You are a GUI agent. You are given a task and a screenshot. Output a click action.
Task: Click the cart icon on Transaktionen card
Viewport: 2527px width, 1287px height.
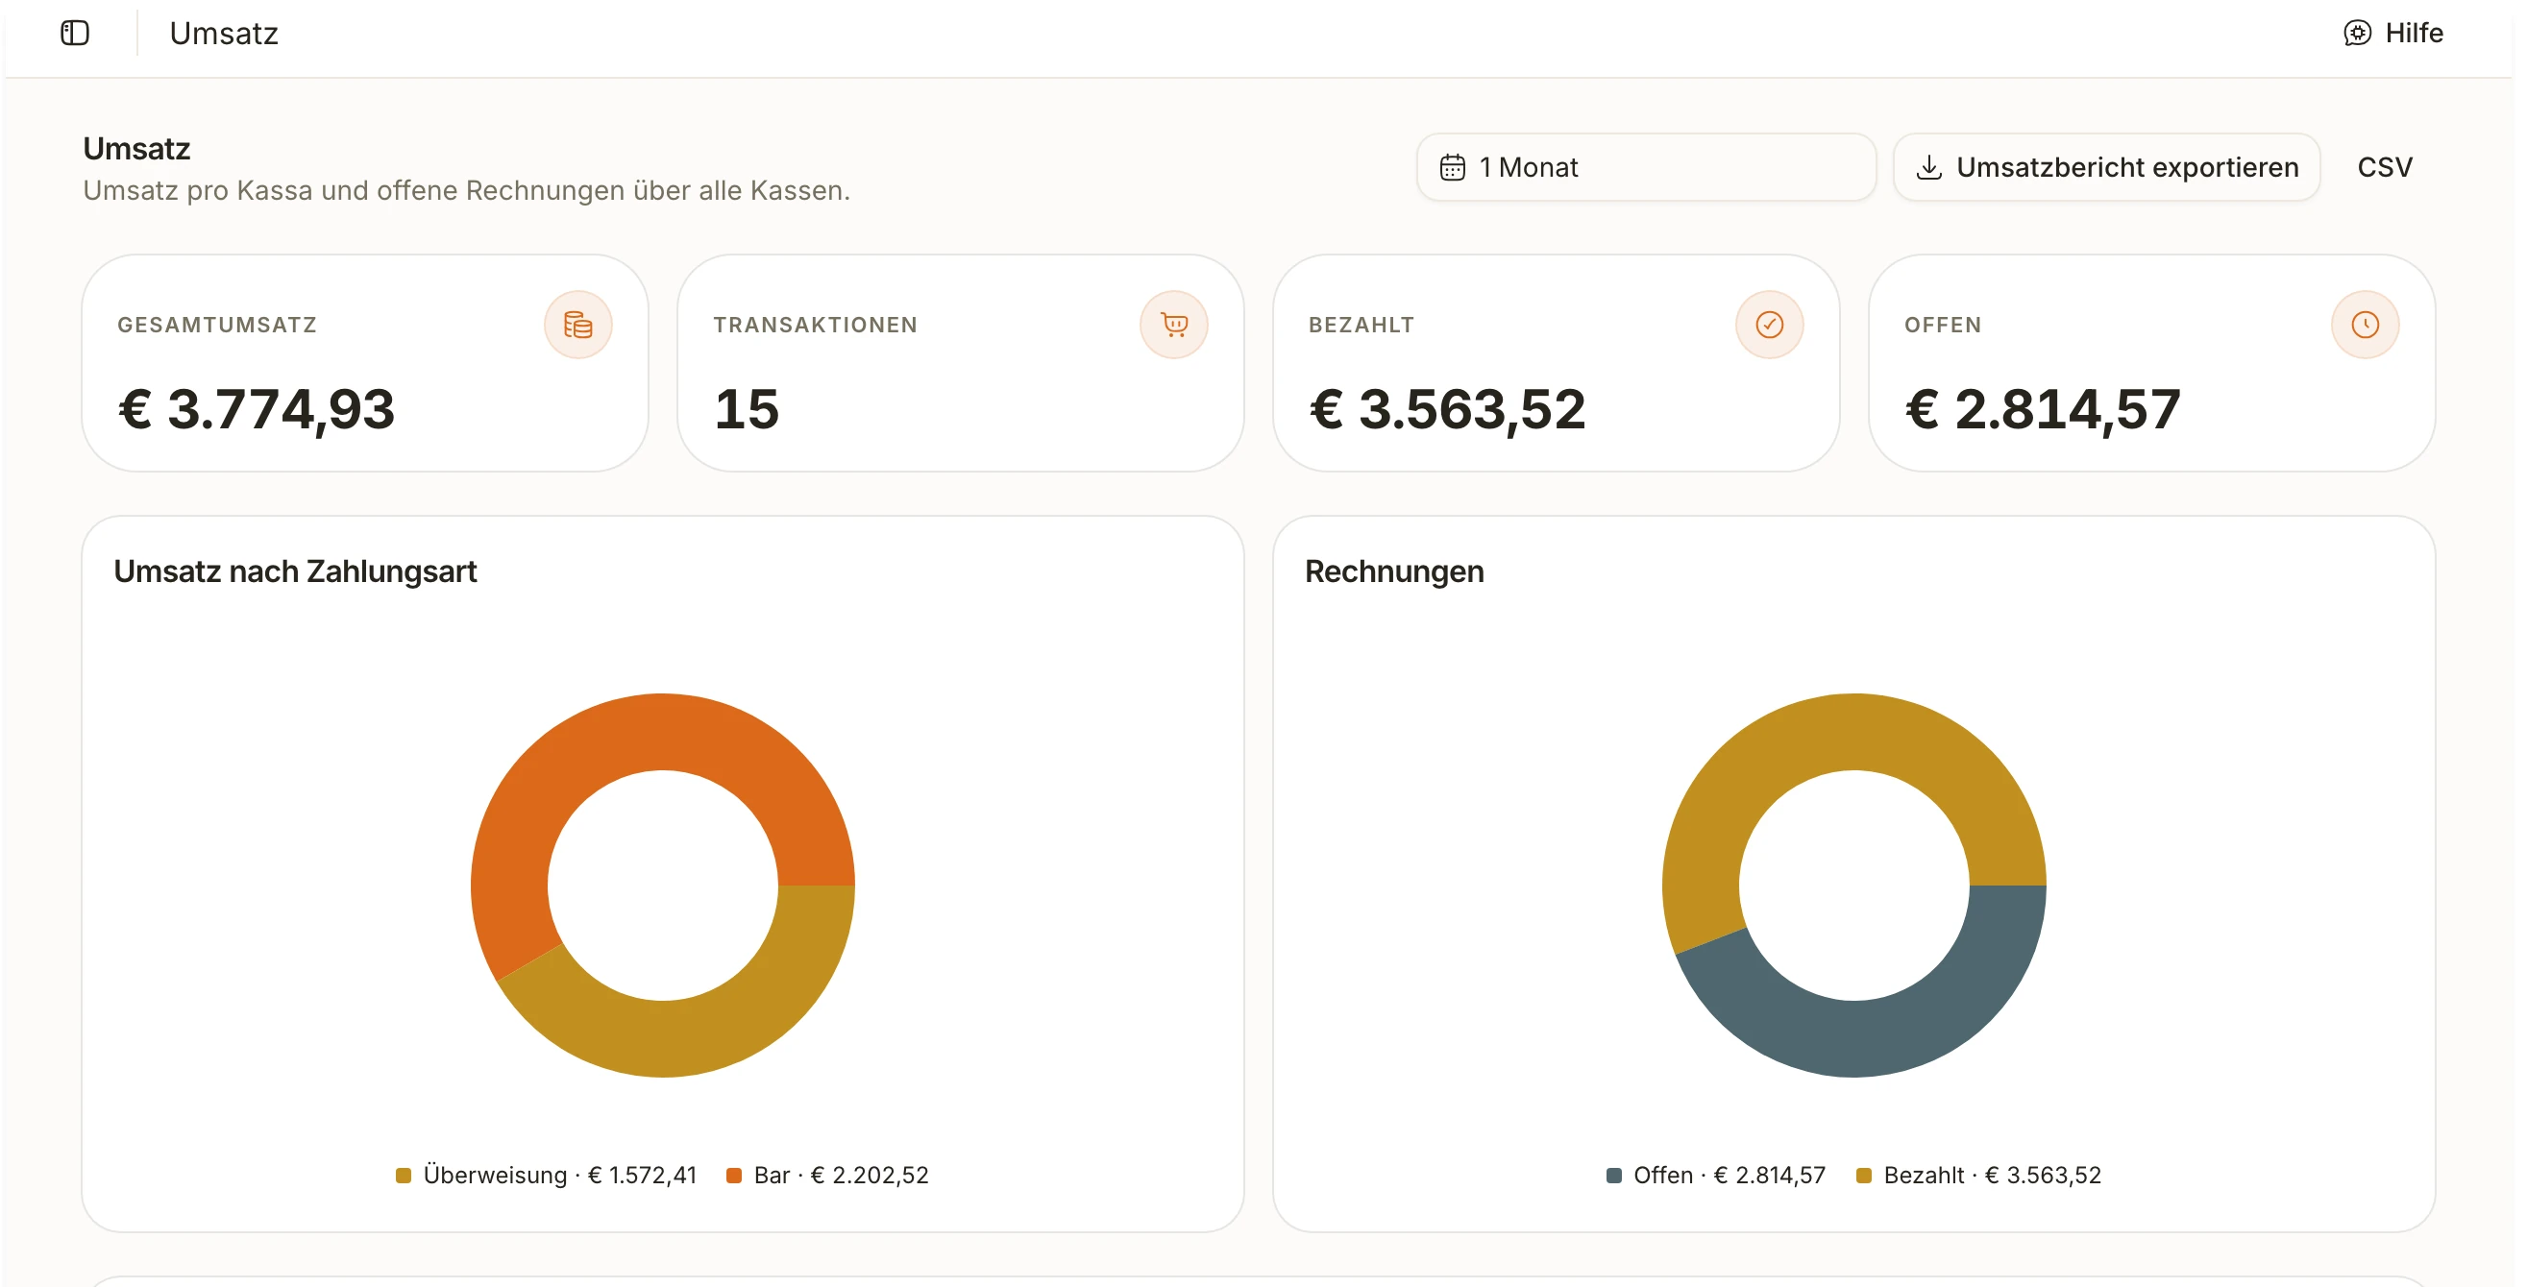[x=1173, y=325]
